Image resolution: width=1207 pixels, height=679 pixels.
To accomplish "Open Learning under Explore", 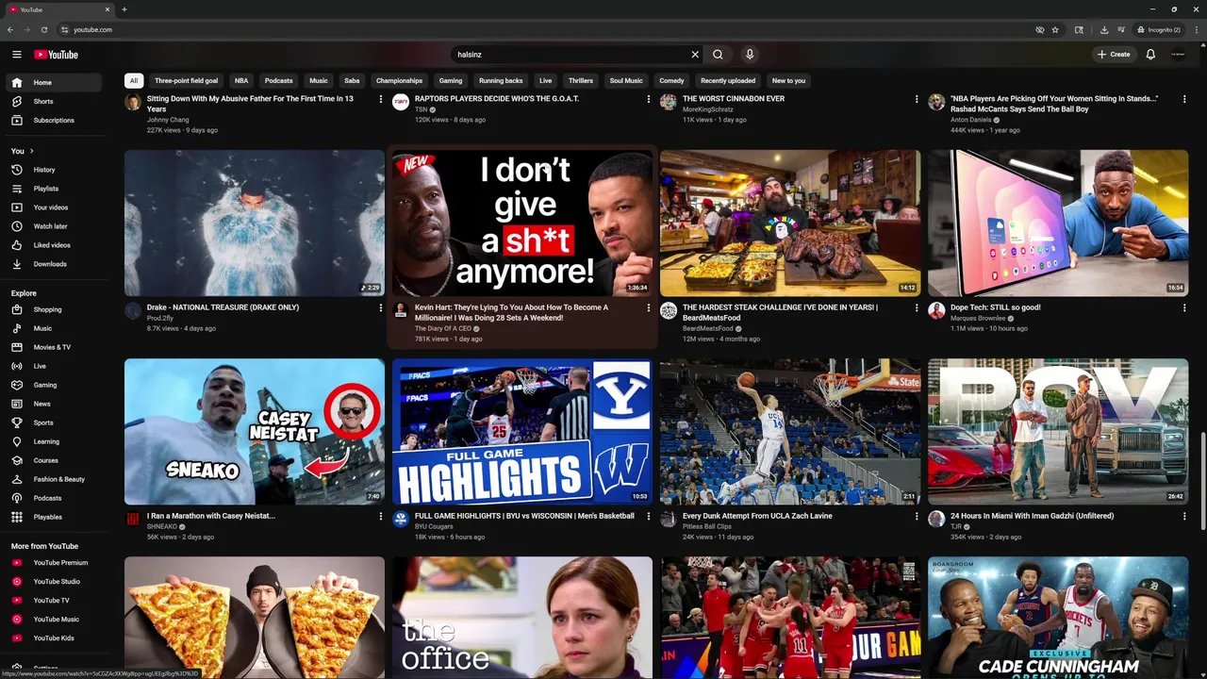I will point(53,441).
